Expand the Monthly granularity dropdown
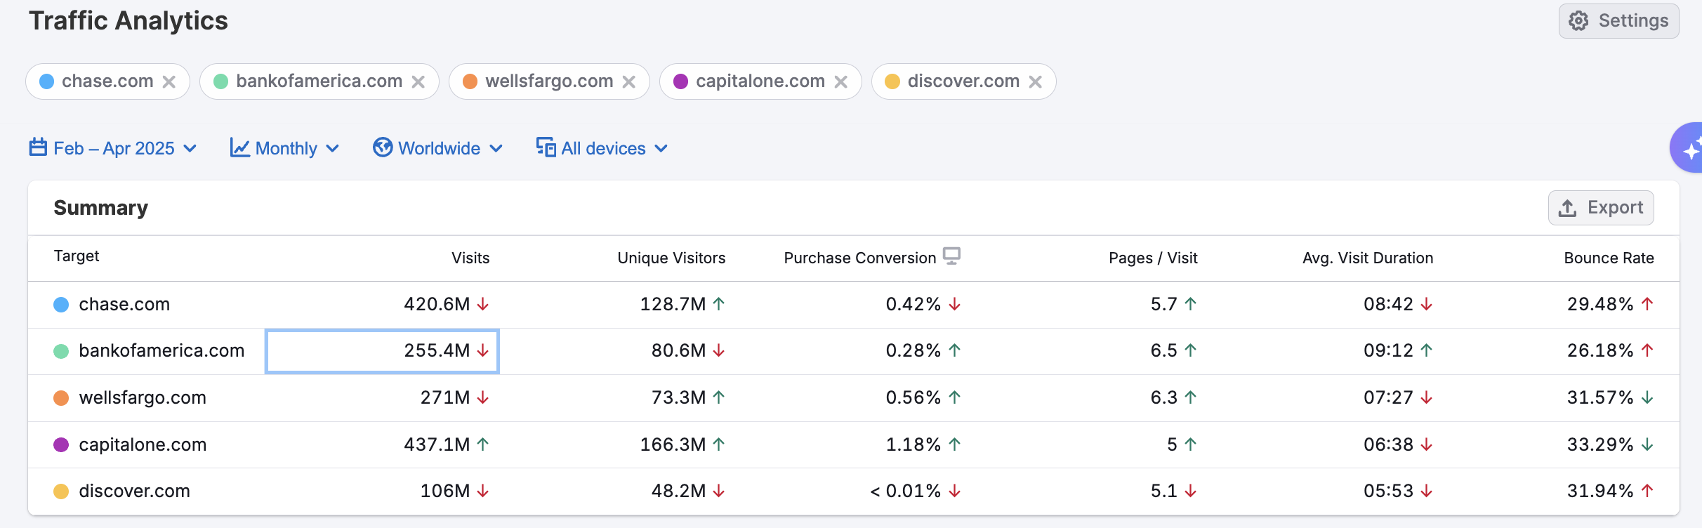The width and height of the screenshot is (1702, 528). pyautogui.click(x=285, y=149)
